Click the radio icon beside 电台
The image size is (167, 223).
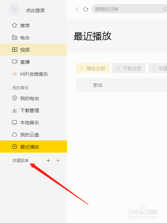click(x=14, y=37)
